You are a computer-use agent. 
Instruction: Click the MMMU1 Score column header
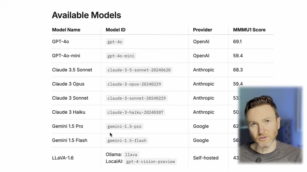pyautogui.click(x=249, y=30)
